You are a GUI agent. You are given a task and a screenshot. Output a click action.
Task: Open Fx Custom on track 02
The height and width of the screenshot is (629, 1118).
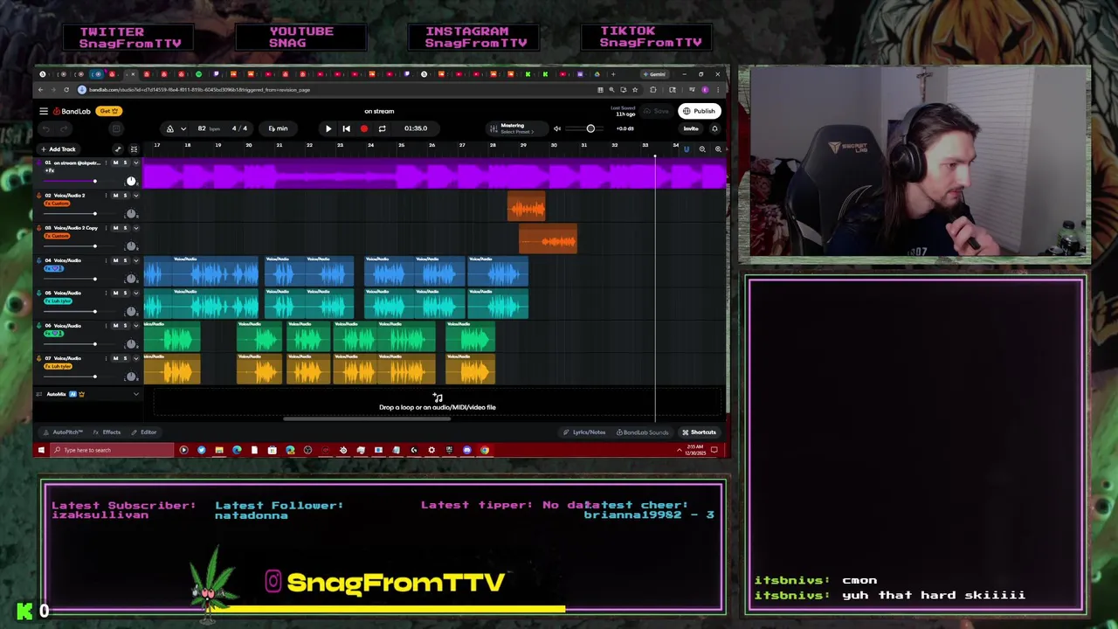(x=57, y=204)
